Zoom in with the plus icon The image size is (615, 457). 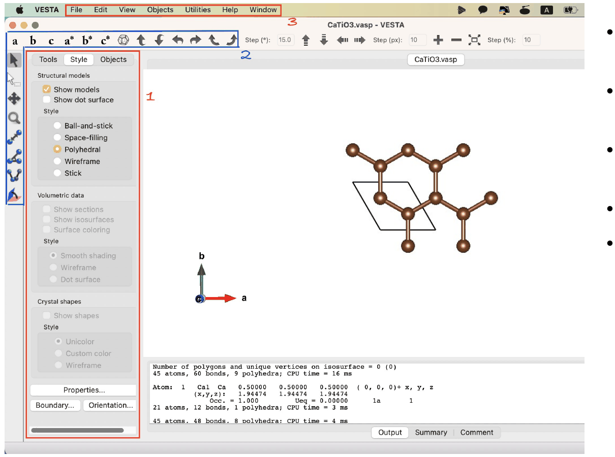click(x=438, y=40)
